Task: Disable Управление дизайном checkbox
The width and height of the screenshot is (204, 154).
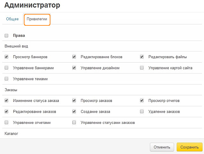Action: coord(74,68)
